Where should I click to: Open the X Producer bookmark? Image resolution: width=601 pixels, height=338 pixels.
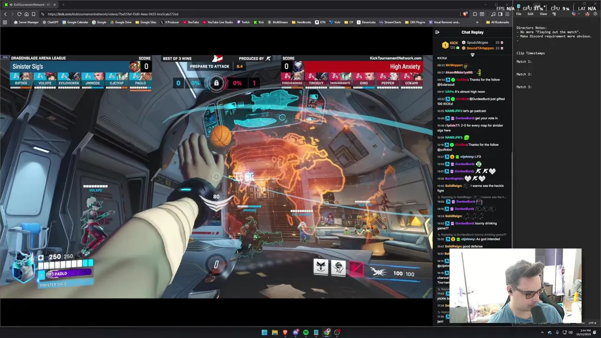[x=170, y=22]
